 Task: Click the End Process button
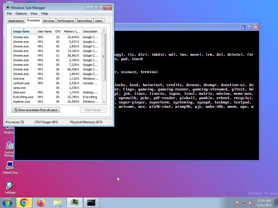coord(93,110)
